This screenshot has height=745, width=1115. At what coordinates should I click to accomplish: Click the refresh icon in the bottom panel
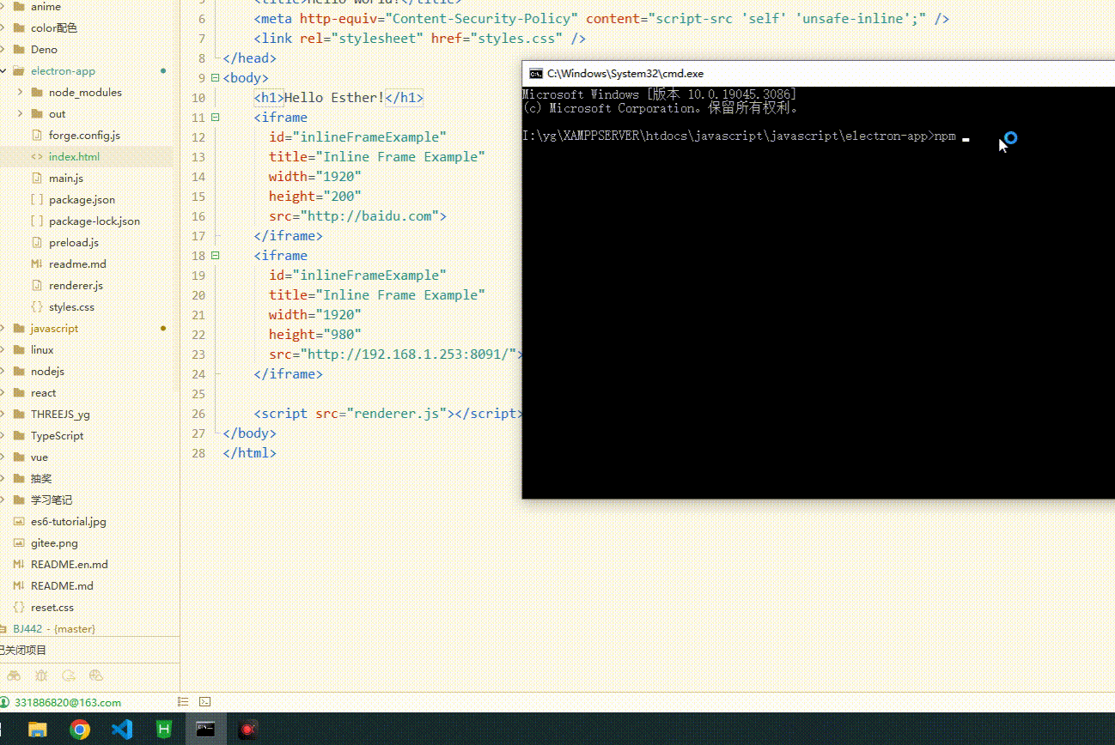pos(68,675)
